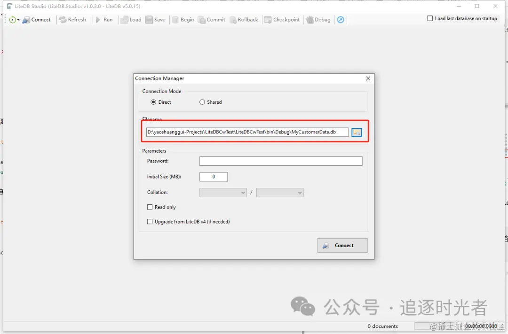This screenshot has width=508, height=334.
Task: Begin a transaction with the Begin button
Action: coord(183,20)
